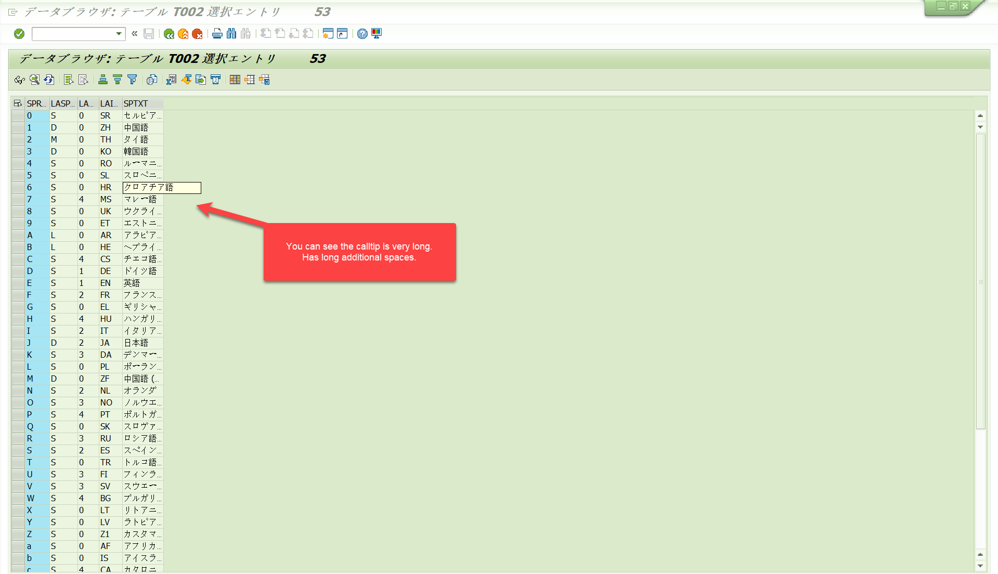The width and height of the screenshot is (998, 574).
Task: Click the Print Preview icon
Action: click(x=152, y=80)
